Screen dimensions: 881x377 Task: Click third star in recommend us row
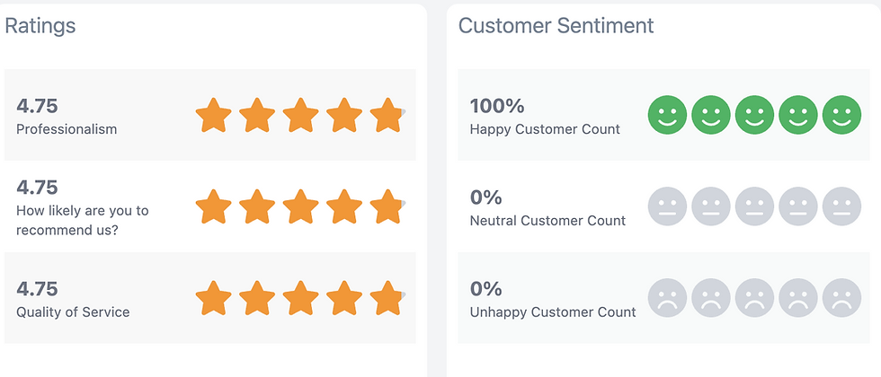point(300,206)
